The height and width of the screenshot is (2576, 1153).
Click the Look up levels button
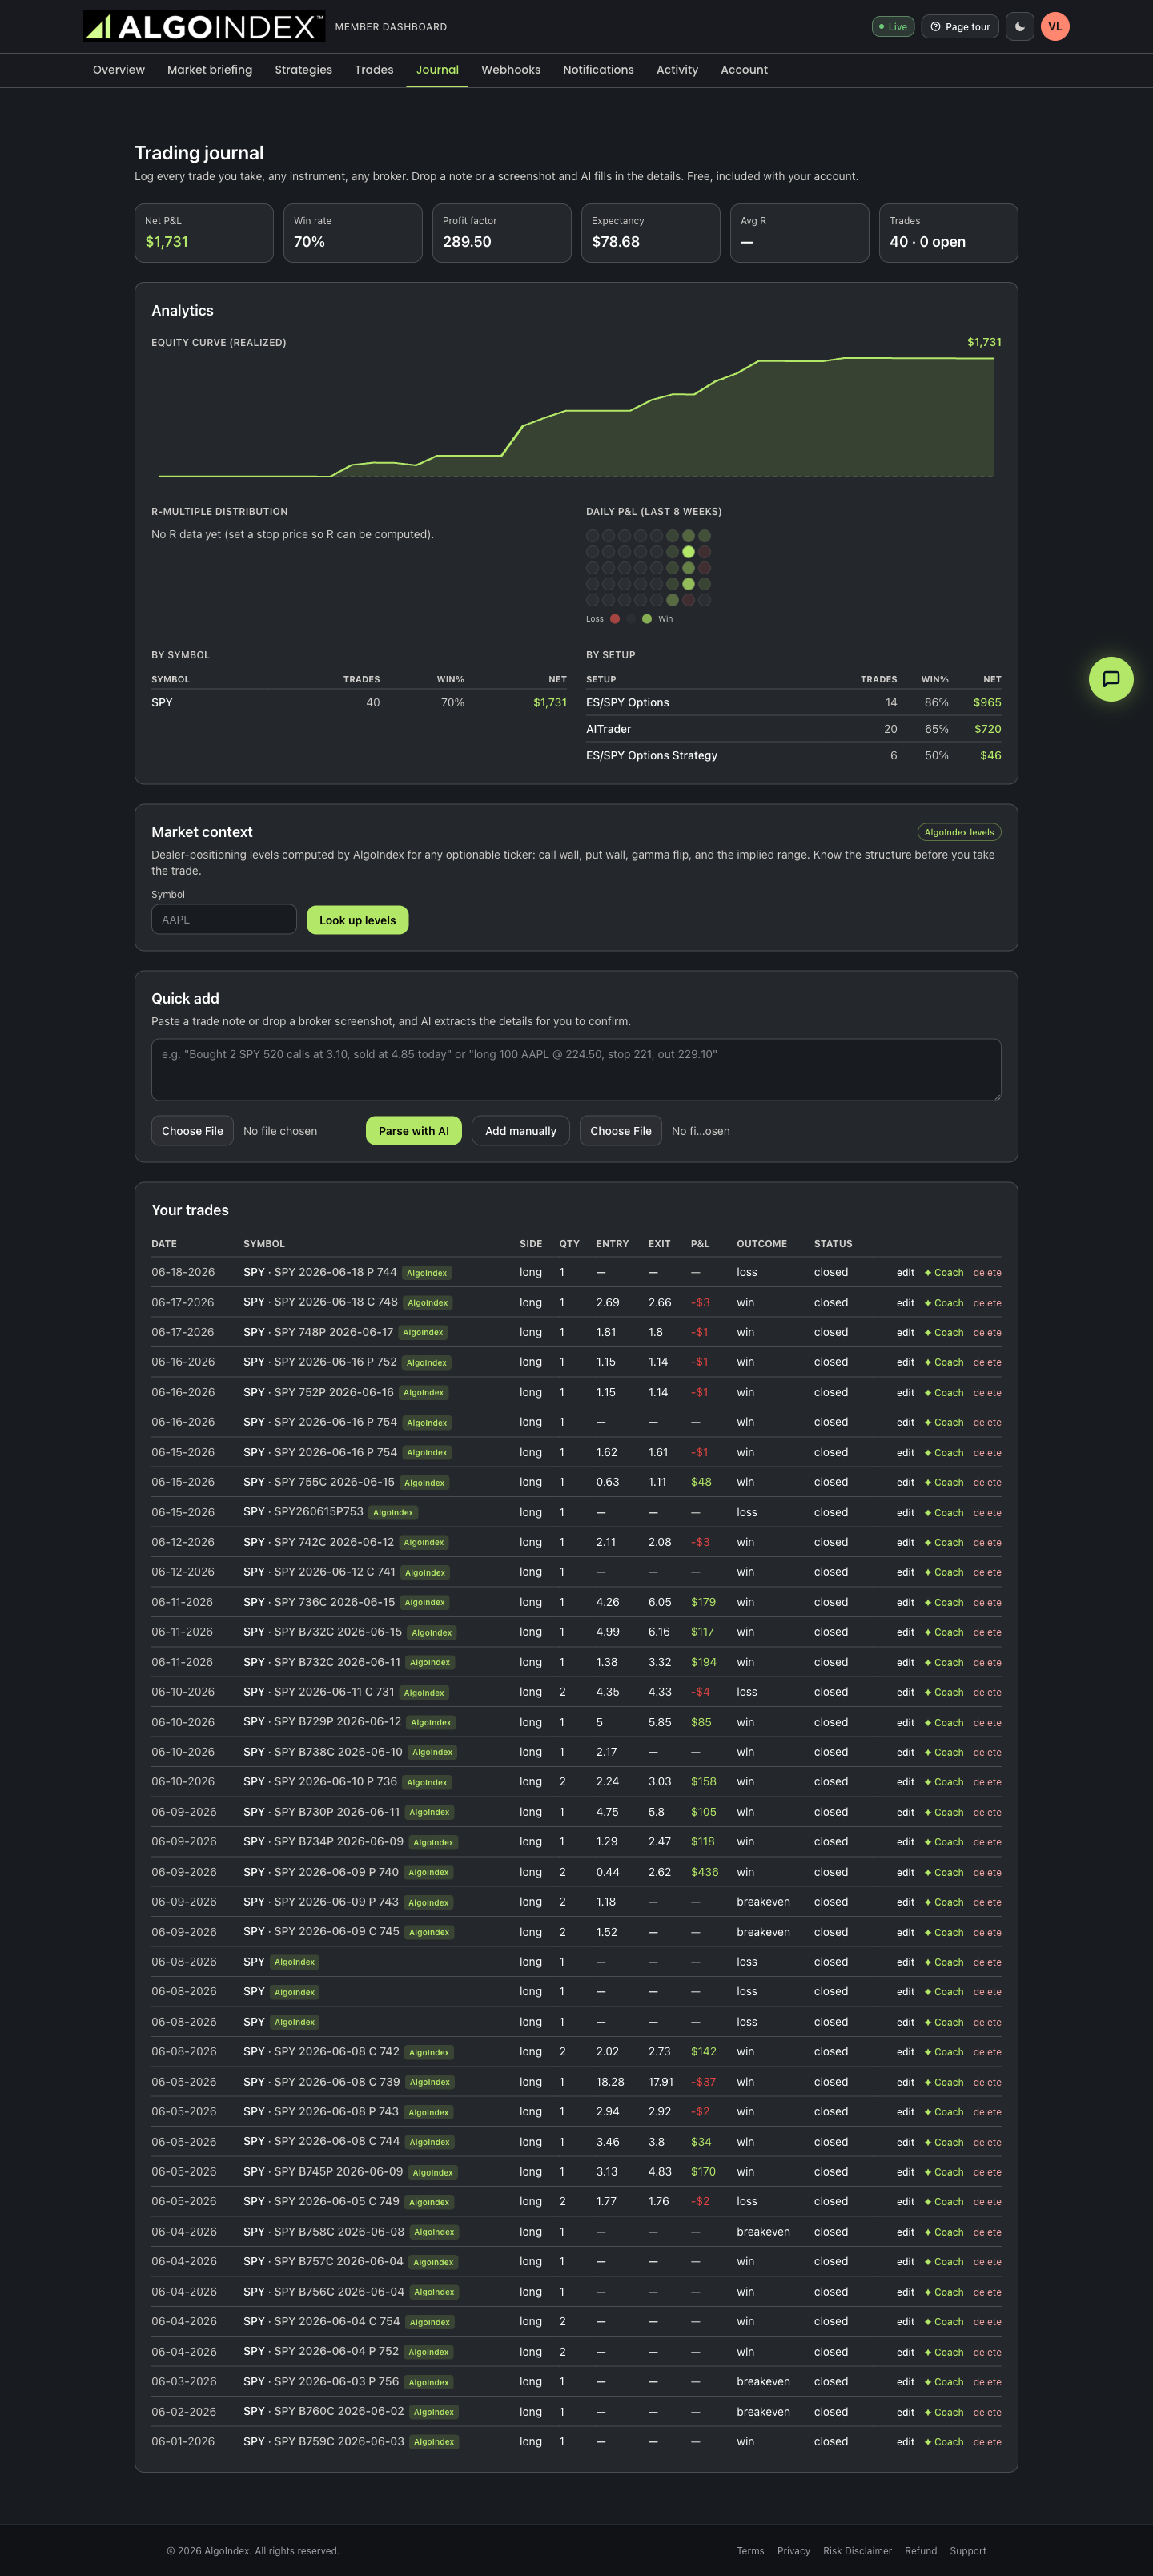coord(357,920)
